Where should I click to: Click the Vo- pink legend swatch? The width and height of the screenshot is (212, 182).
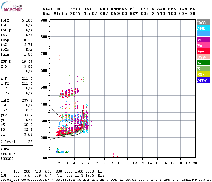[x=204, y=45]
